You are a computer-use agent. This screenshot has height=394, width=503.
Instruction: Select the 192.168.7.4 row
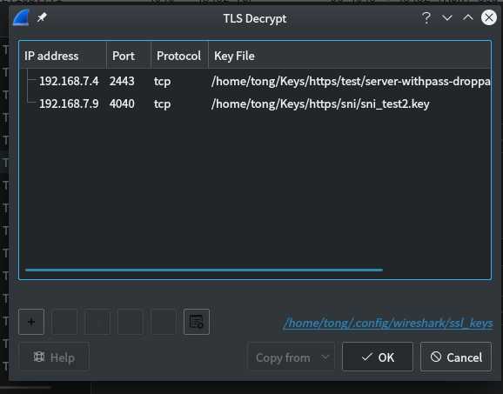(x=255, y=81)
